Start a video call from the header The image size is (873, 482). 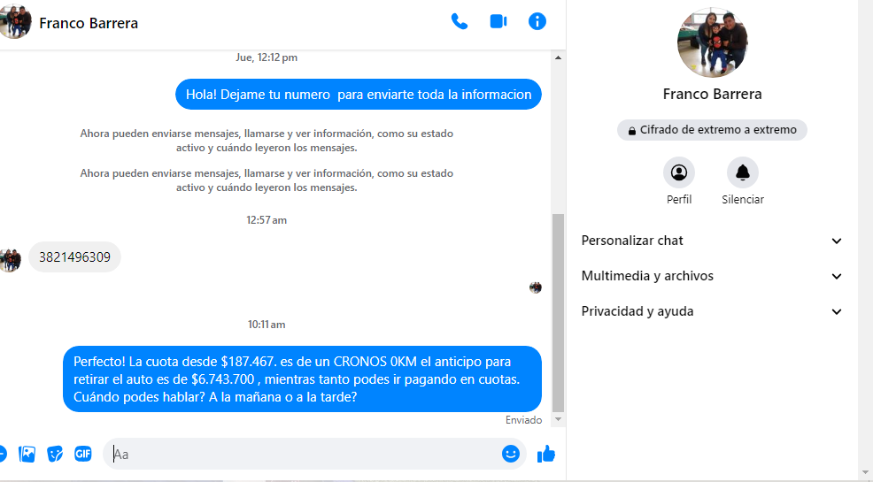(x=498, y=22)
